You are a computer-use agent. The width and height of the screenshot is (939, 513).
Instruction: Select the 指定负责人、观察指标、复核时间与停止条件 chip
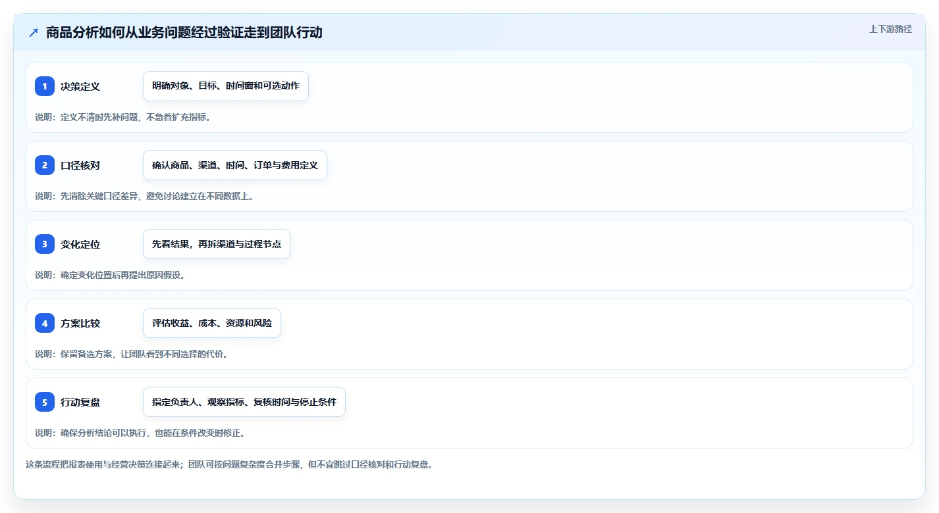244,402
